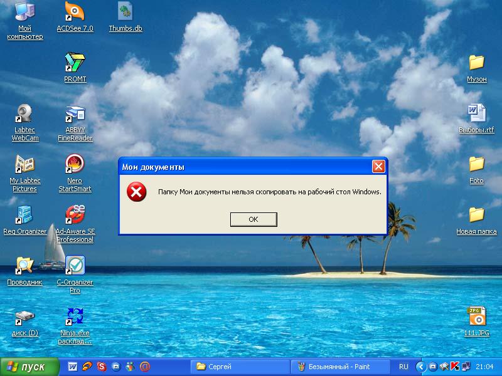Click the blue round tray icon

[433, 367]
